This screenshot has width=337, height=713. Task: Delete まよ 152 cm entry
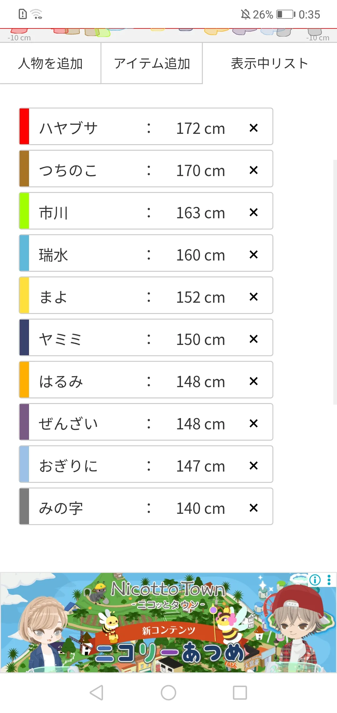pyautogui.click(x=254, y=297)
